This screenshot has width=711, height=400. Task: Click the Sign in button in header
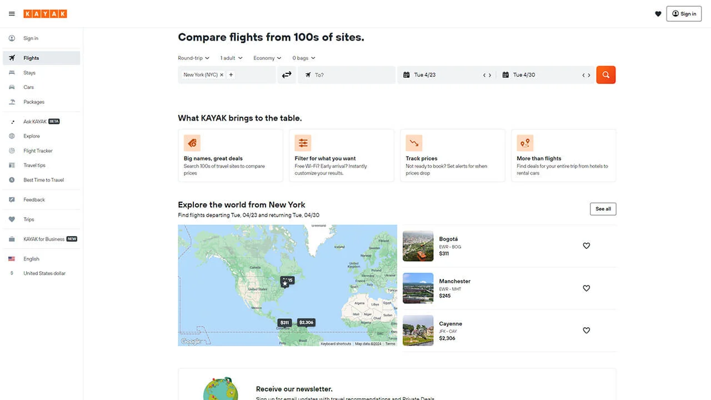[684, 14]
